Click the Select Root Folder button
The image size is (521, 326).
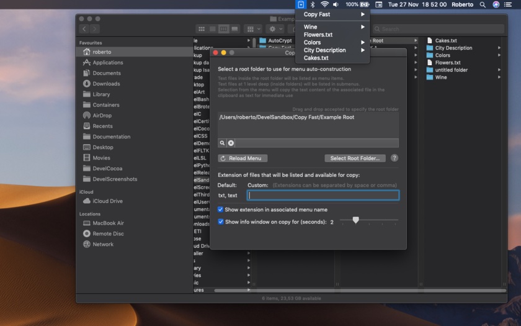(x=355, y=158)
